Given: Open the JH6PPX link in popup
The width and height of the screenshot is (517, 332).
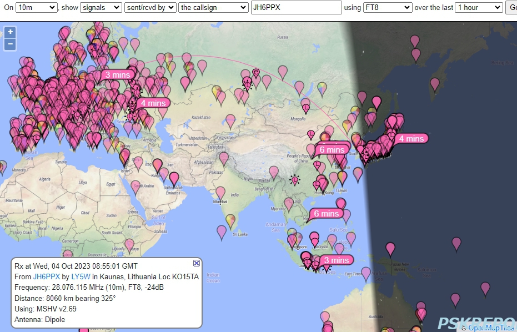Looking at the screenshot, I should pos(47,276).
